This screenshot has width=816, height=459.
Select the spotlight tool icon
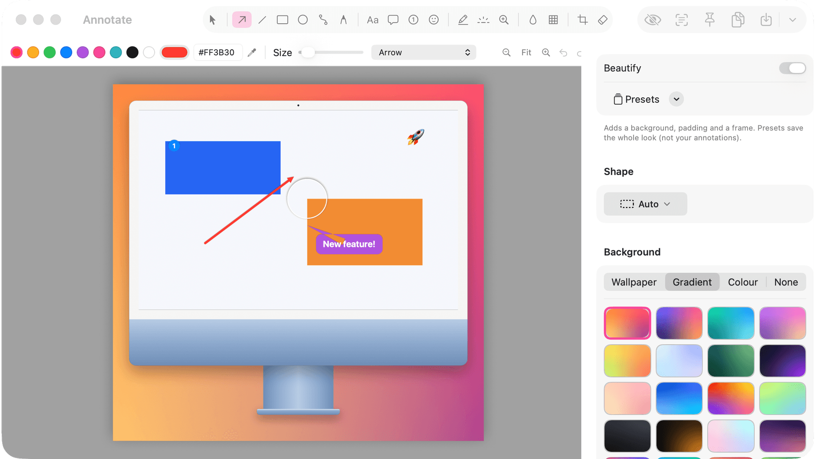click(x=483, y=20)
